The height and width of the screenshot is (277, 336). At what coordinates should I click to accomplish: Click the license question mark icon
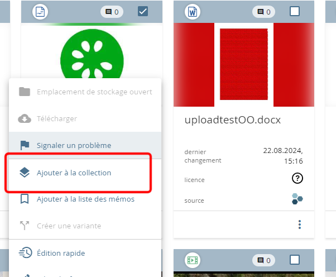pyautogui.click(x=297, y=178)
